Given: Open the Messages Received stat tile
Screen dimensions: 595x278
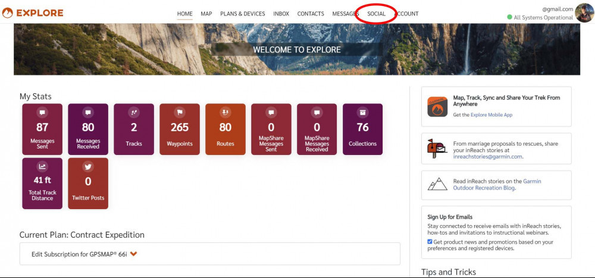Looking at the screenshot, I should tap(88, 129).
